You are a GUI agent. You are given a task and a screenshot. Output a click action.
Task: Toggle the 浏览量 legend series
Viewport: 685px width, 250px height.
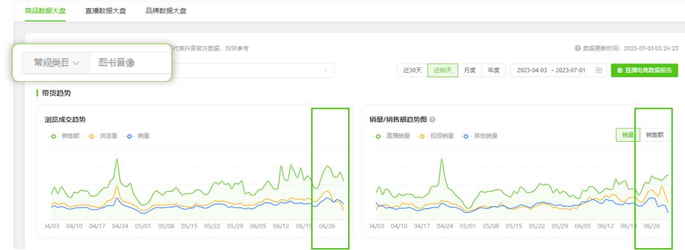[x=102, y=136]
